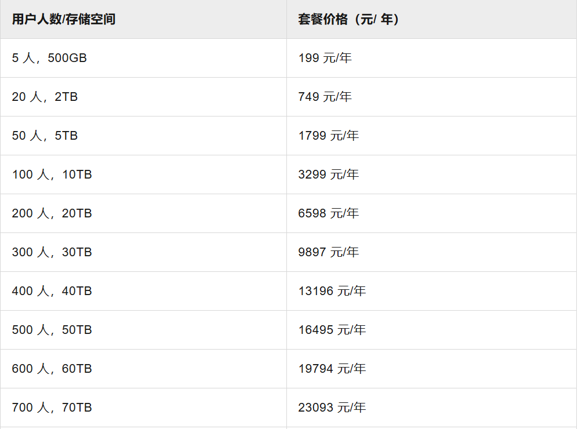Click the 23093 元/年 price cell
The image size is (578, 429).
pyautogui.click(x=332, y=408)
